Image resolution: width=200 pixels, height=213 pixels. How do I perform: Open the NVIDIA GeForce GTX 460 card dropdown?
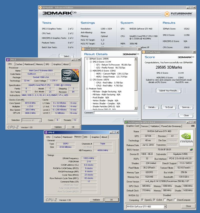(x=165, y=207)
